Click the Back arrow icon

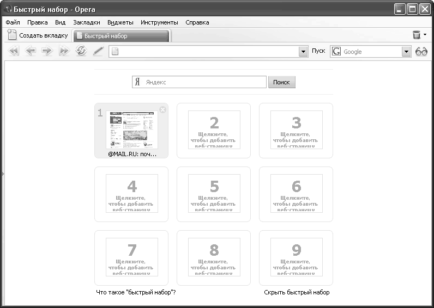click(31, 51)
